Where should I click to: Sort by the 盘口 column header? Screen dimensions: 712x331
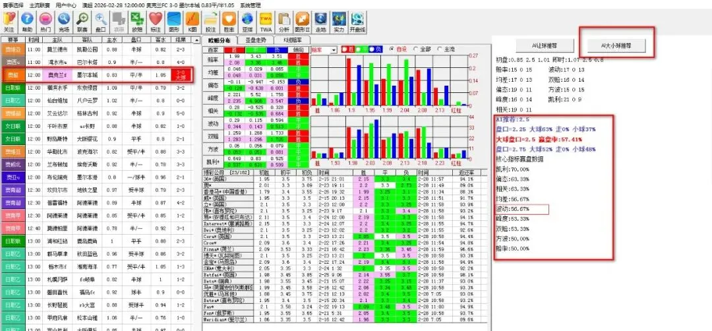coord(135,40)
